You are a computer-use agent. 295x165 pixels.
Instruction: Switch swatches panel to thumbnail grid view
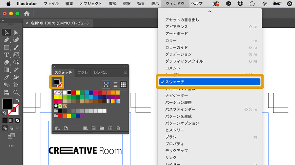coord(124,84)
